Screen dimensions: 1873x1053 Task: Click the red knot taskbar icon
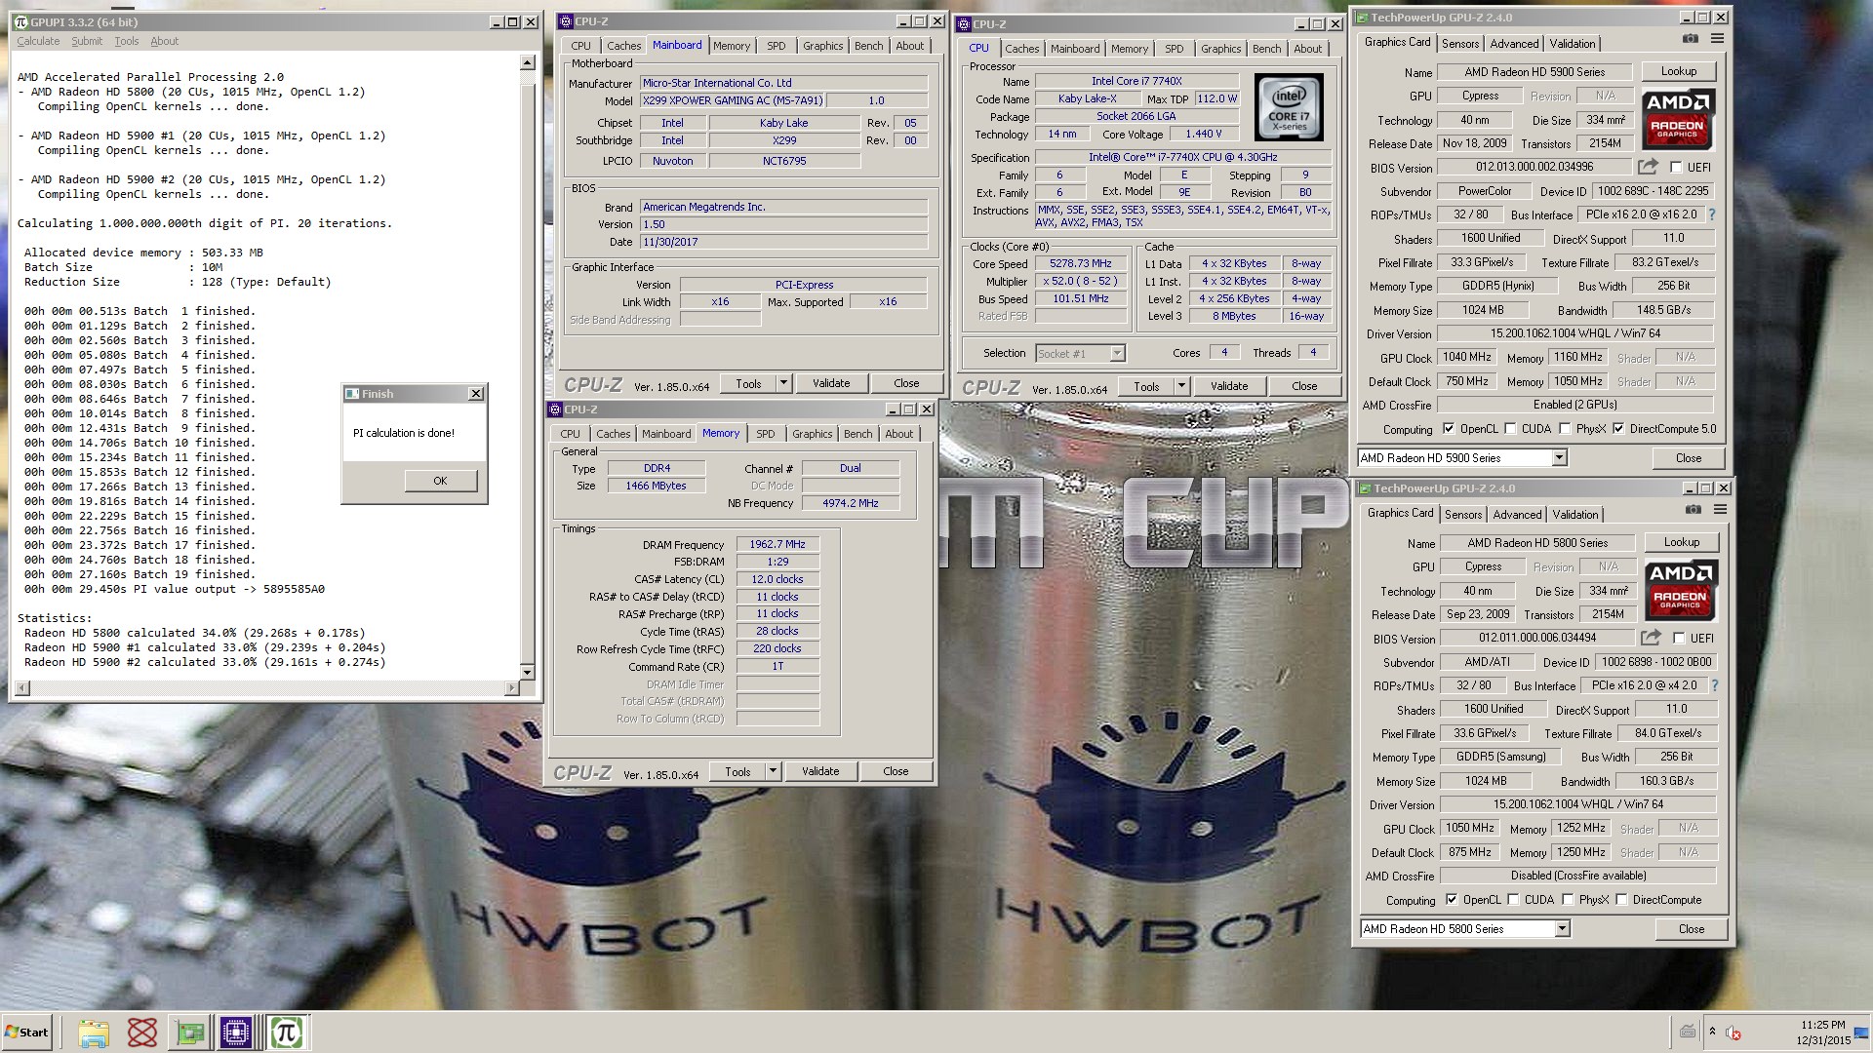[142, 1033]
